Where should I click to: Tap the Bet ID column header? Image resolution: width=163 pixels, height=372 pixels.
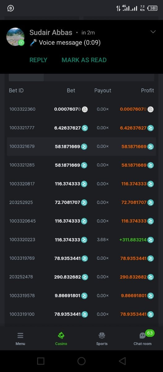pos(16,91)
